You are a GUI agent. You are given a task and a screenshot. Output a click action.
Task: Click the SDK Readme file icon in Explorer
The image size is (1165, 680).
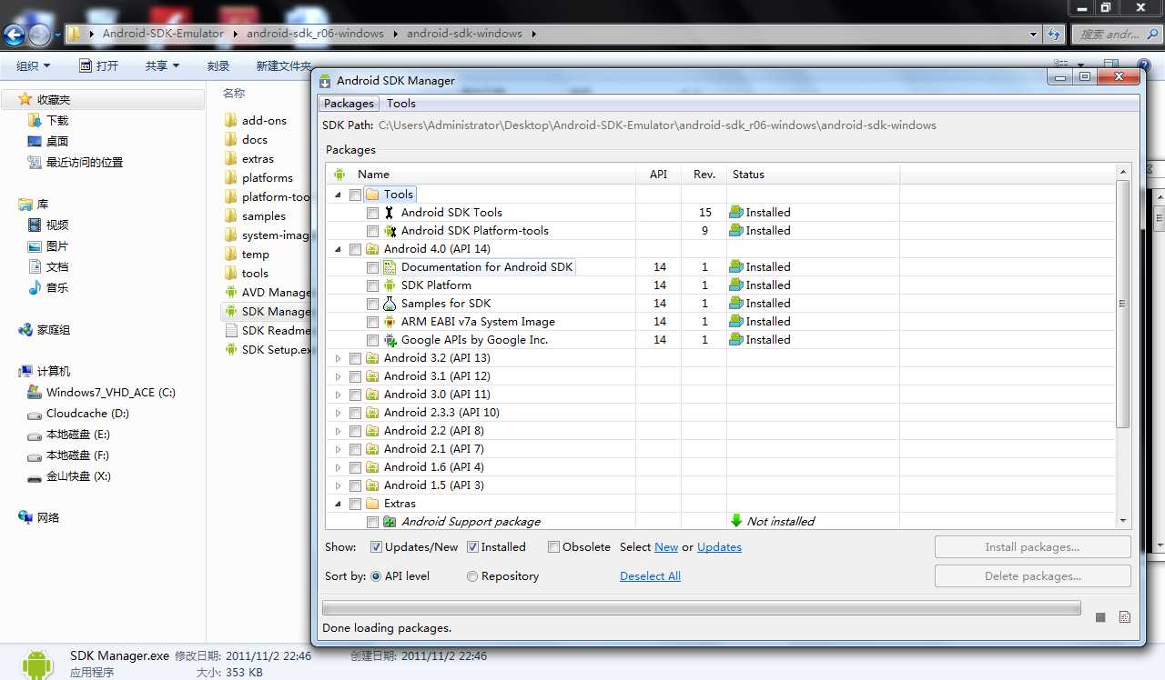click(230, 331)
